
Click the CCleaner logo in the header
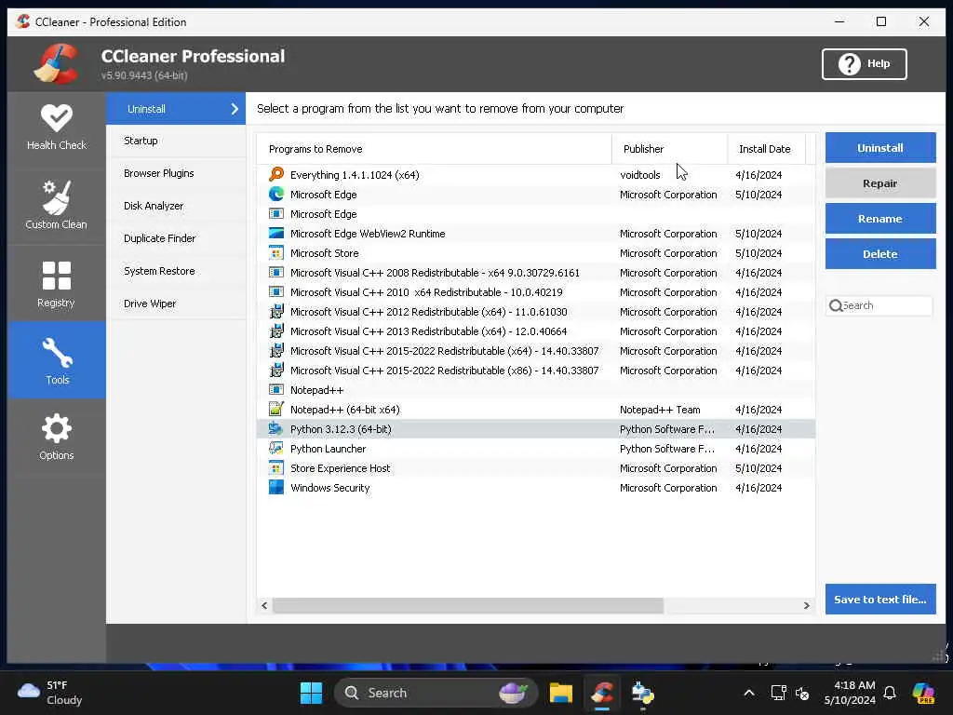56,63
